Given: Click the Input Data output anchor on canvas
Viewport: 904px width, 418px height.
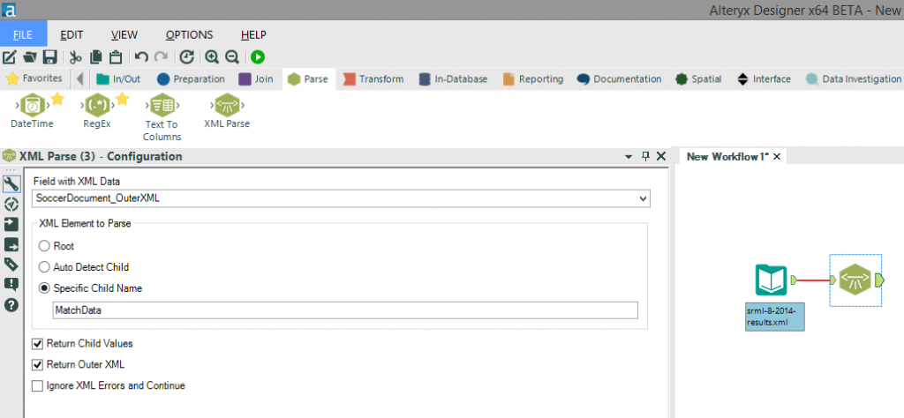Looking at the screenshot, I should tap(794, 280).
